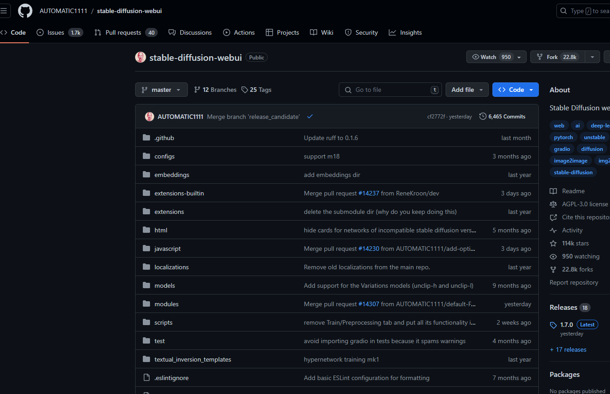Click the star icon beside 114k stars

coord(553,243)
